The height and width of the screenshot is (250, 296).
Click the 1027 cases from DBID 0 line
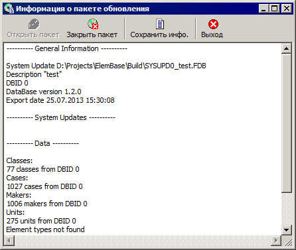pyautogui.click(x=44, y=186)
